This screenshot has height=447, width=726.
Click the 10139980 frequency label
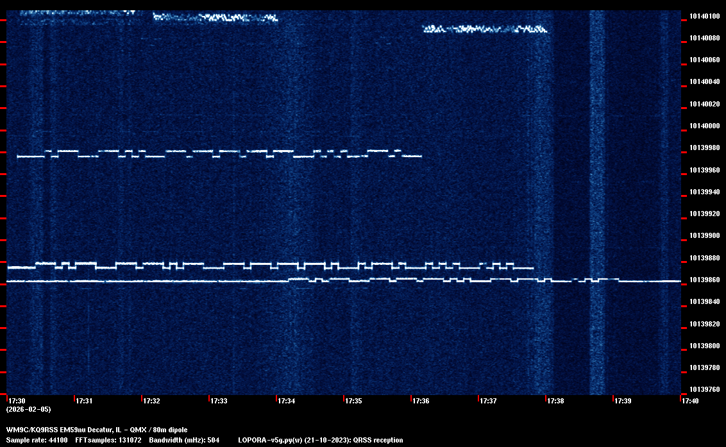tap(704, 148)
